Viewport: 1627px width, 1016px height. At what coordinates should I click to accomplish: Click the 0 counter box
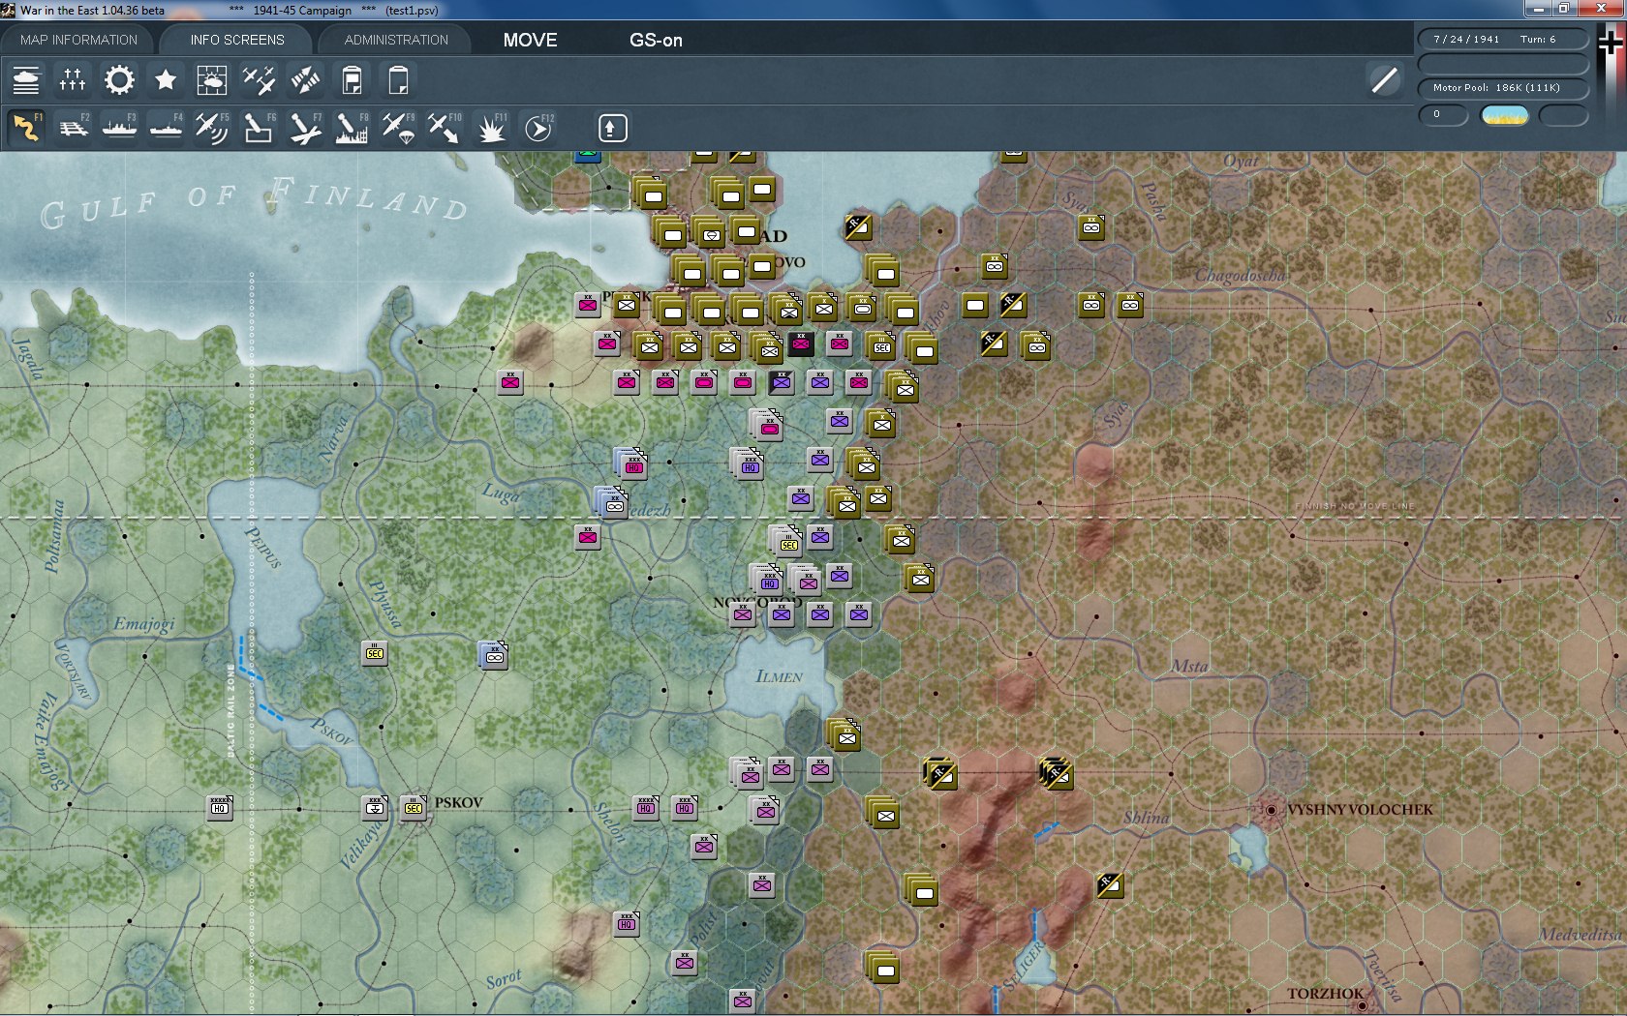pos(1443,115)
